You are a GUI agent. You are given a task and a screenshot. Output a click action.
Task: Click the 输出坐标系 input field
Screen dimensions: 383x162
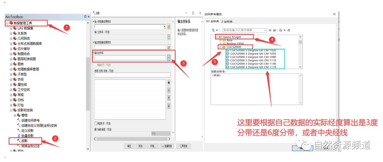coord(130,58)
